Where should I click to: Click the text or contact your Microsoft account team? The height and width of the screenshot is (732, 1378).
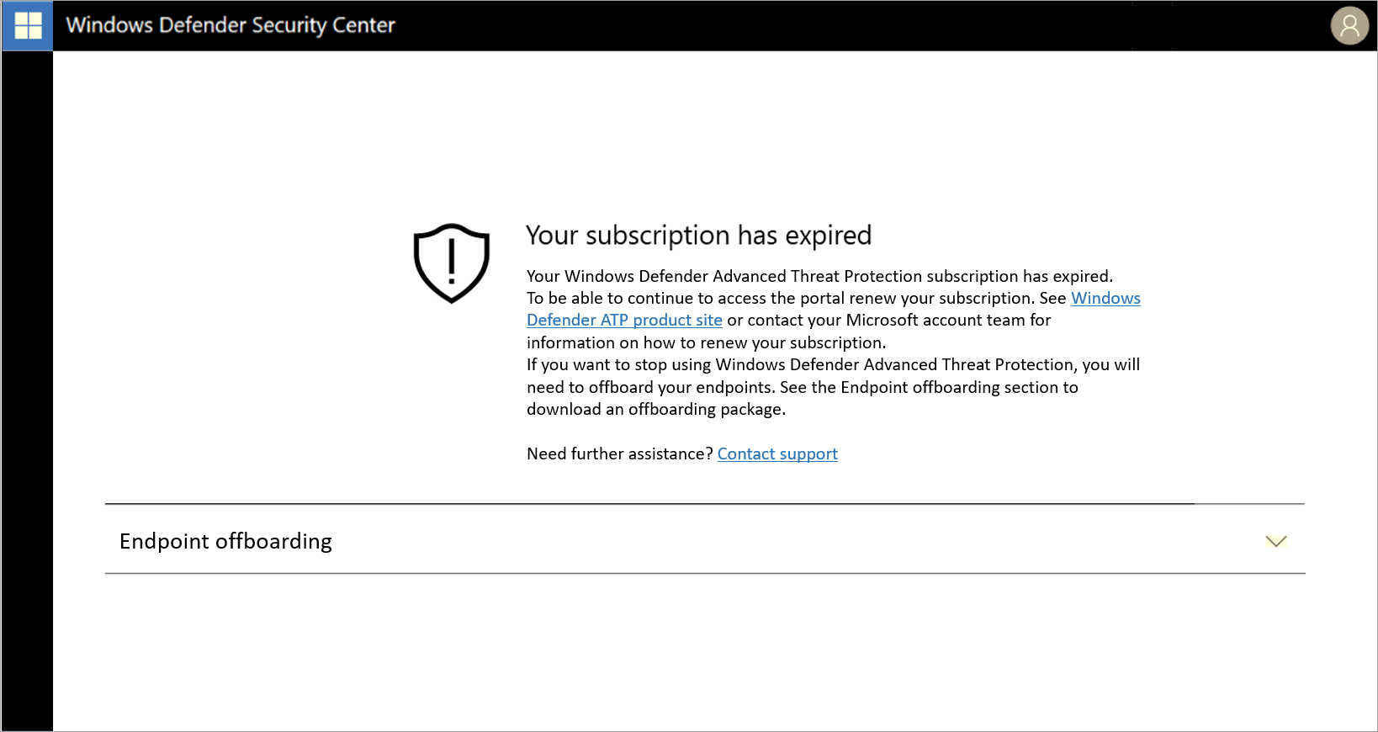[888, 321]
